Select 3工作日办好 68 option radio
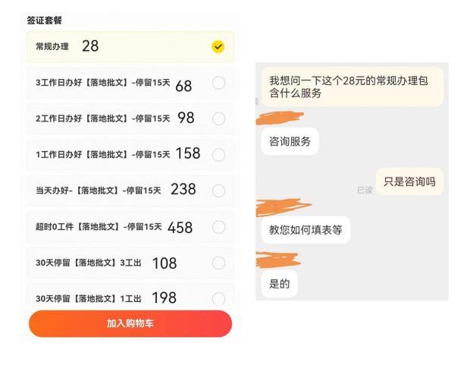The width and height of the screenshot is (470, 378). (218, 83)
